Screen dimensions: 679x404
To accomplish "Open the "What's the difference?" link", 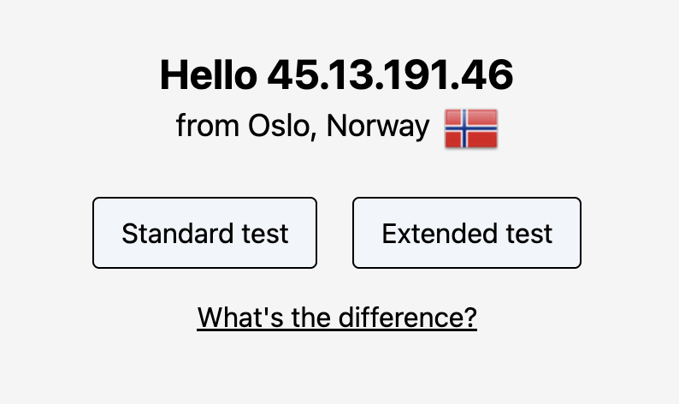I will 337,318.
